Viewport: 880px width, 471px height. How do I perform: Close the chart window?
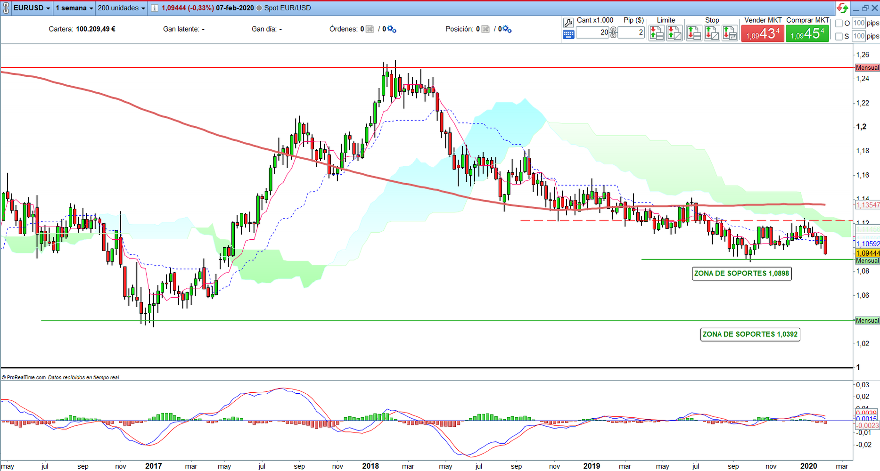tap(874, 8)
